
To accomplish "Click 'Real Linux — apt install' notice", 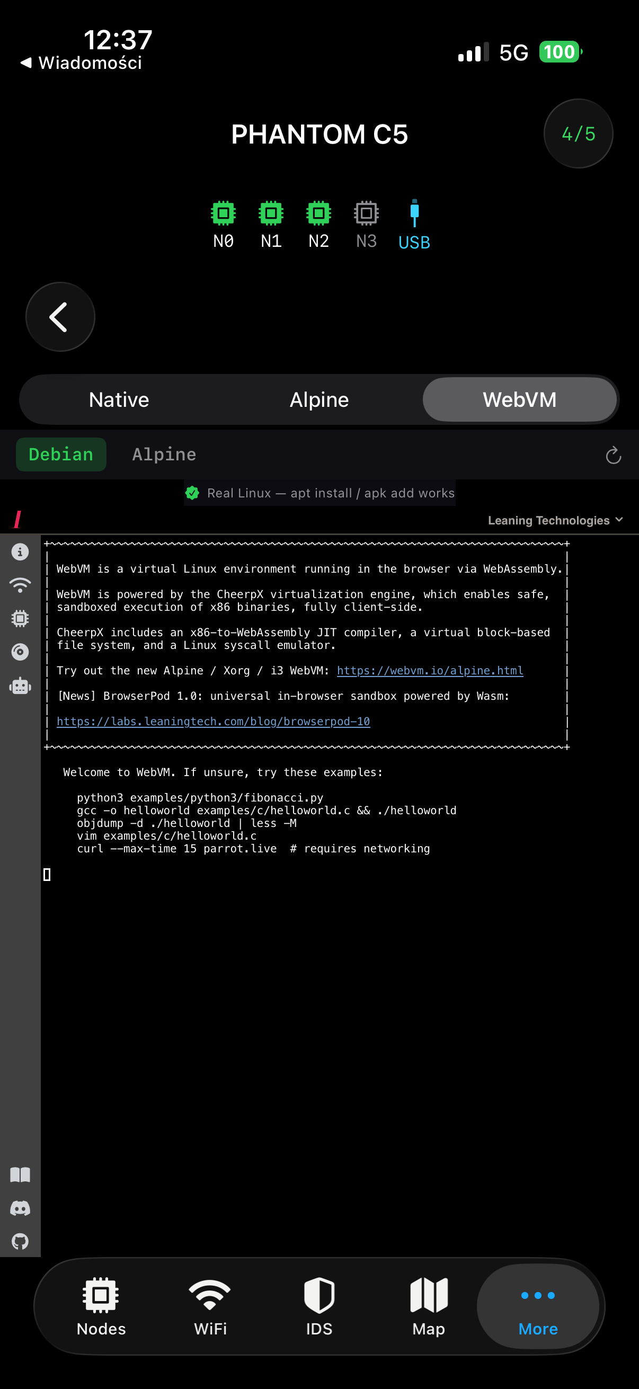I will point(319,493).
